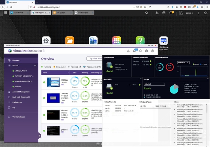This screenshot has height=147, width=210.
Task: Open App Center colorful grid desktop icon
Action: [x=117, y=40]
